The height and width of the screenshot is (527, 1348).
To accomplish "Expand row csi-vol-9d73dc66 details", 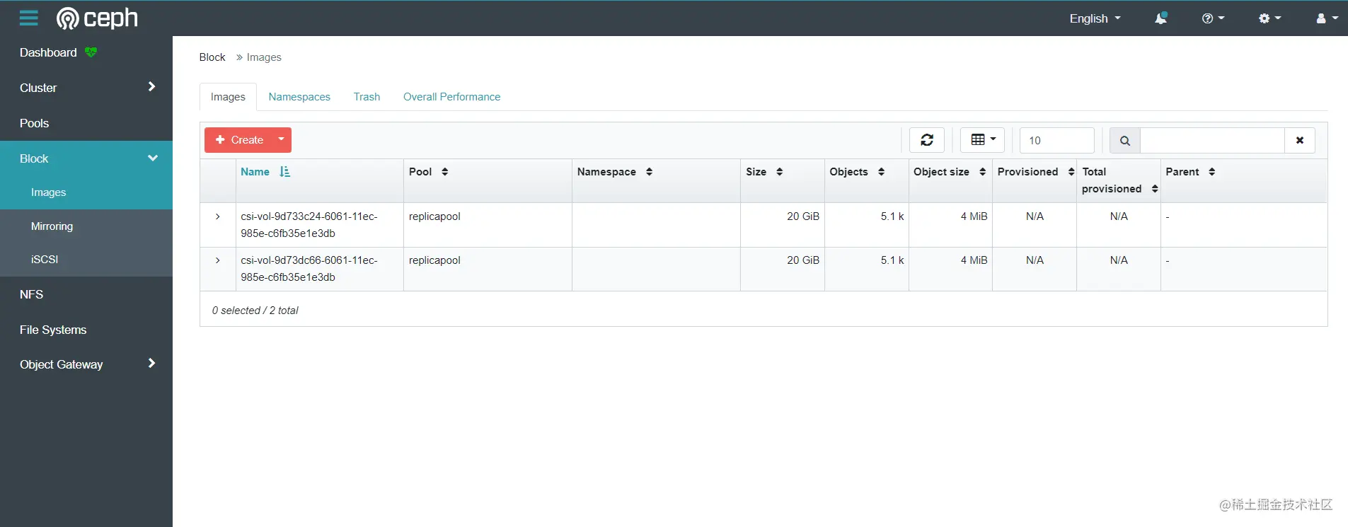I will (x=217, y=260).
